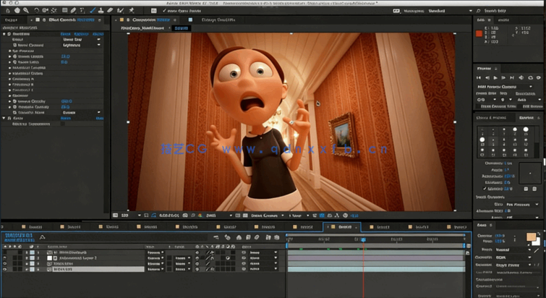Select the Zoom magnifier tool
This screenshot has height=298, width=546.
pos(27,11)
